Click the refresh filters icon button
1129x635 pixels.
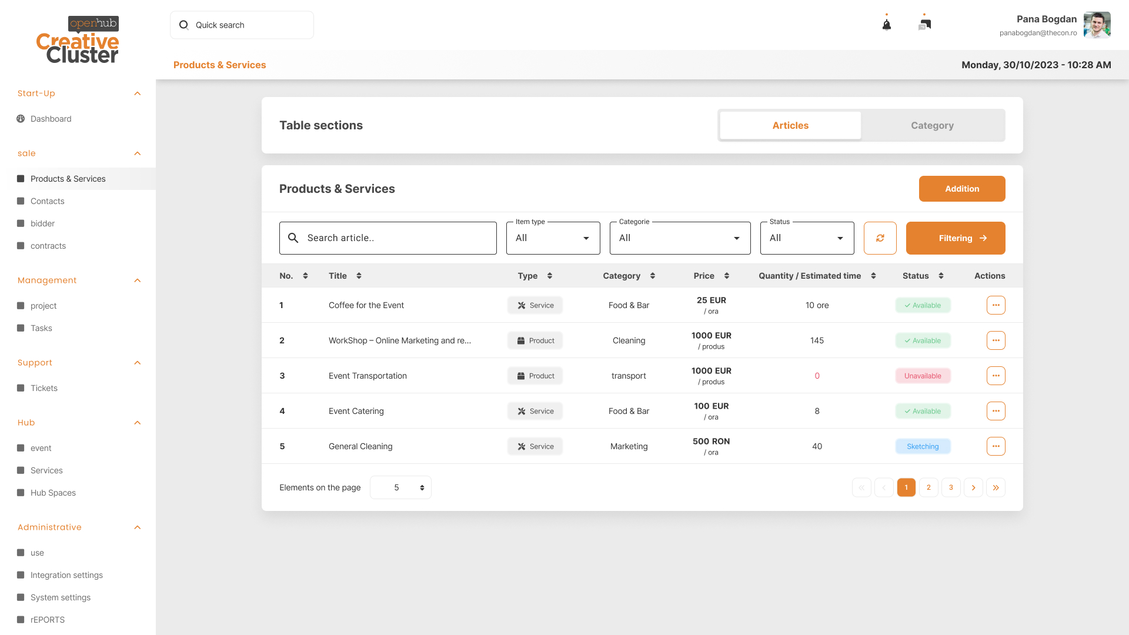point(880,238)
